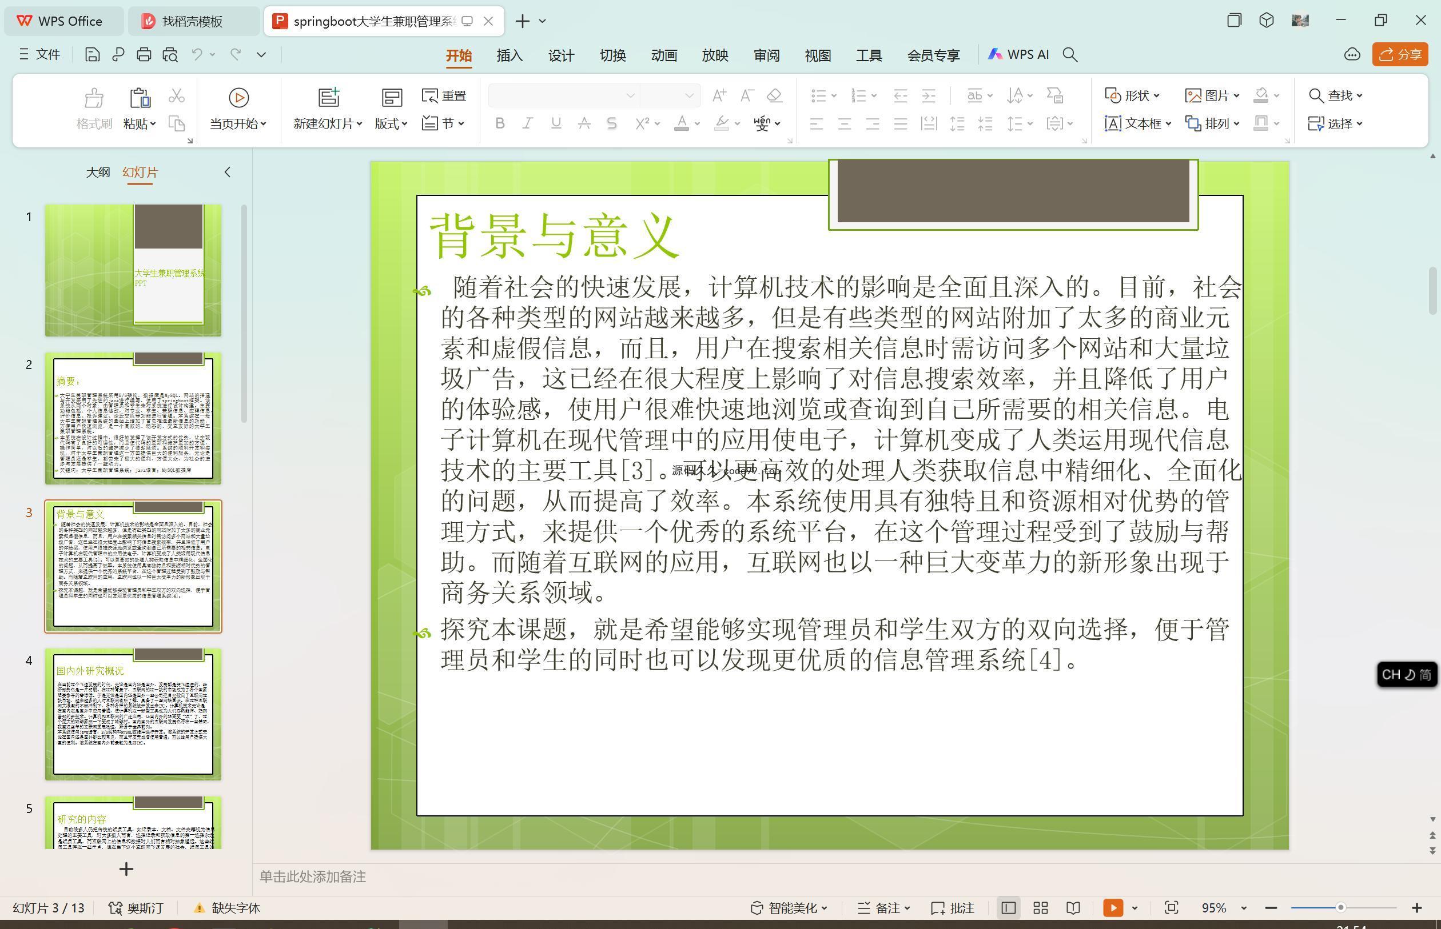The width and height of the screenshot is (1441, 929).
Task: Open the Animation (动画) tab
Action: pyautogui.click(x=663, y=55)
